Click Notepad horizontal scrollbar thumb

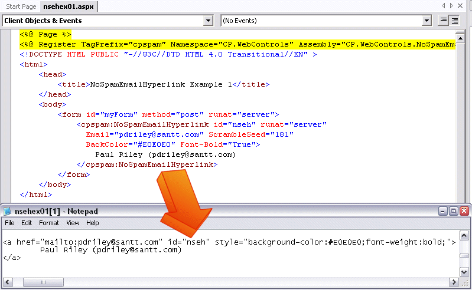click(43, 282)
